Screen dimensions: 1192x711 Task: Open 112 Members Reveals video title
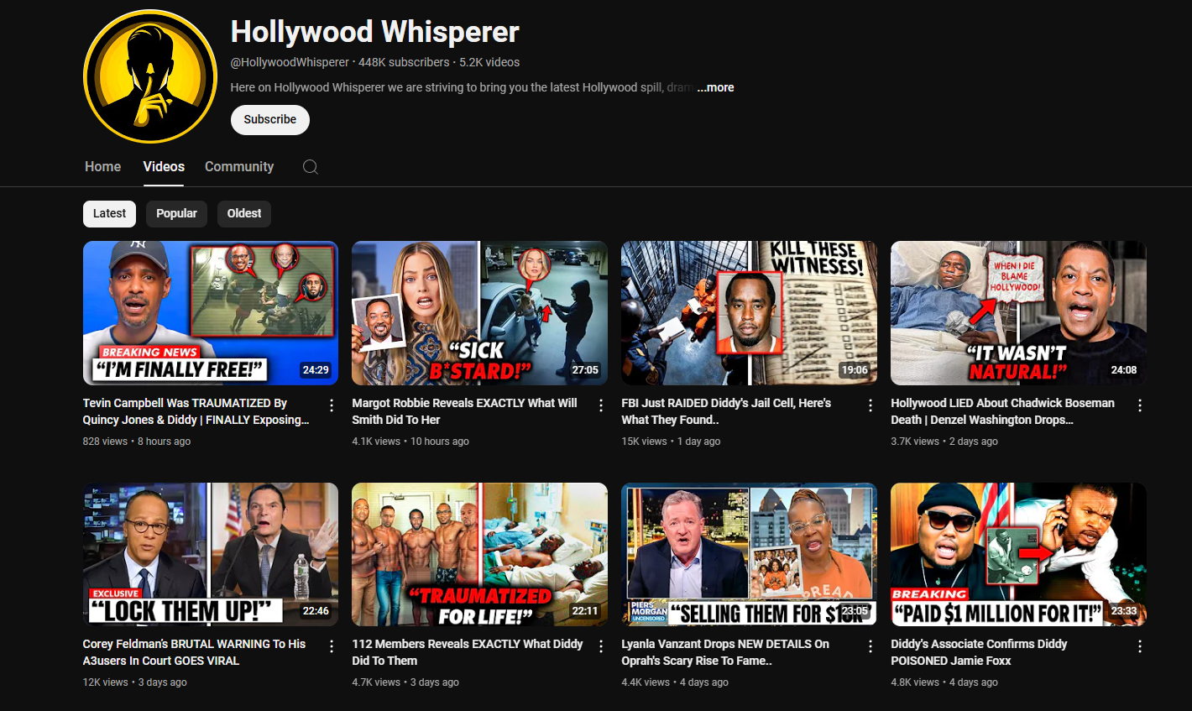(468, 652)
